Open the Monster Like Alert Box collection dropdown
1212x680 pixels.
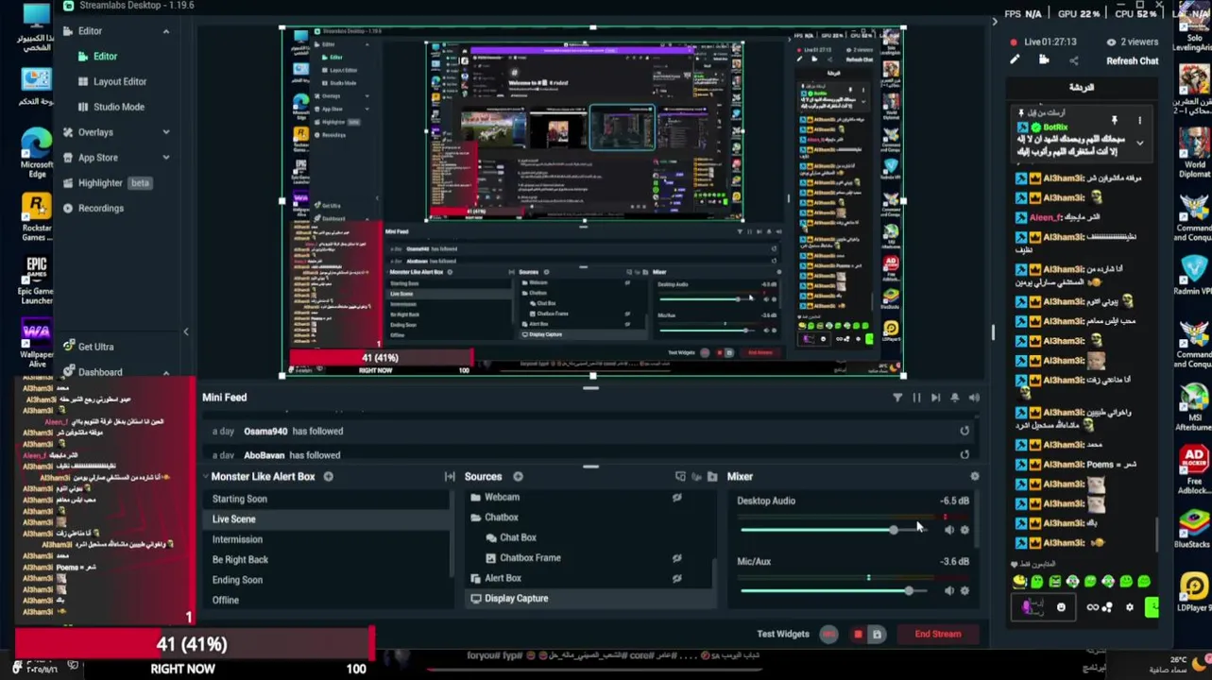[x=263, y=477]
